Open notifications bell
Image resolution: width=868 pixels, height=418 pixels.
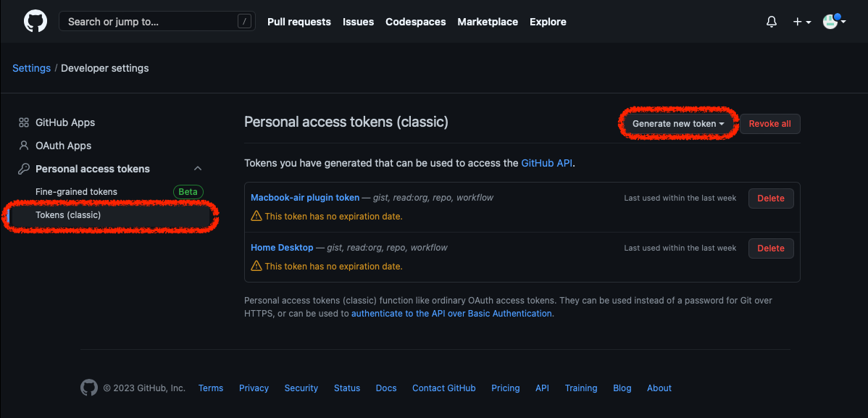click(x=771, y=22)
